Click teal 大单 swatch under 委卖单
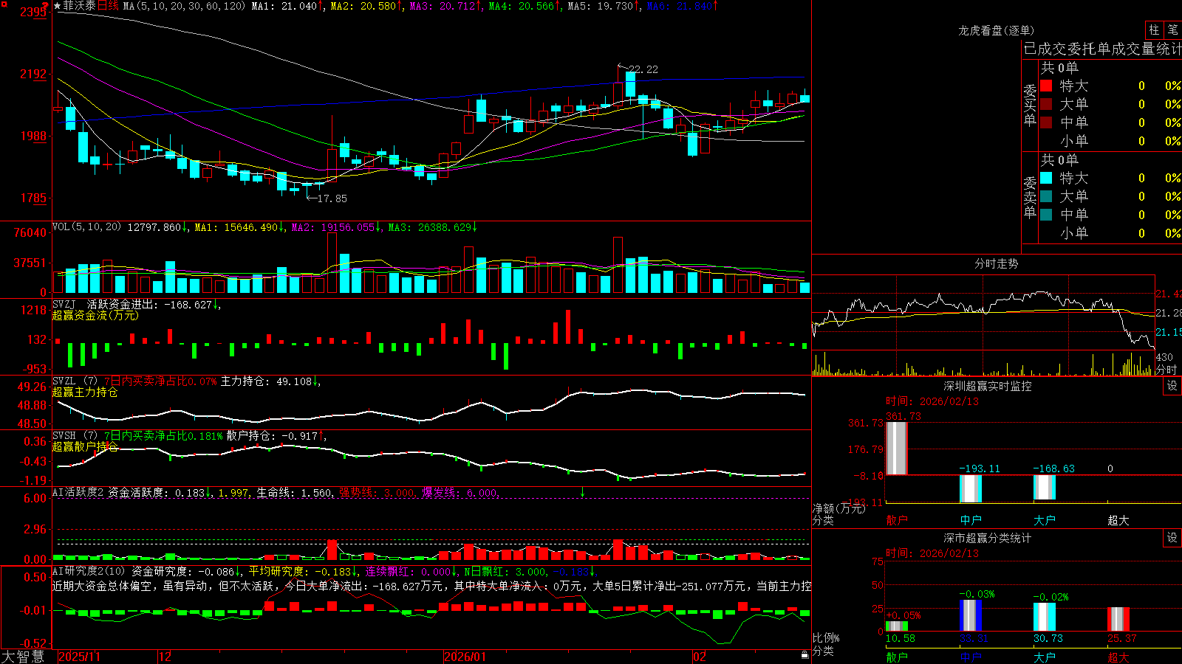 coord(1046,196)
